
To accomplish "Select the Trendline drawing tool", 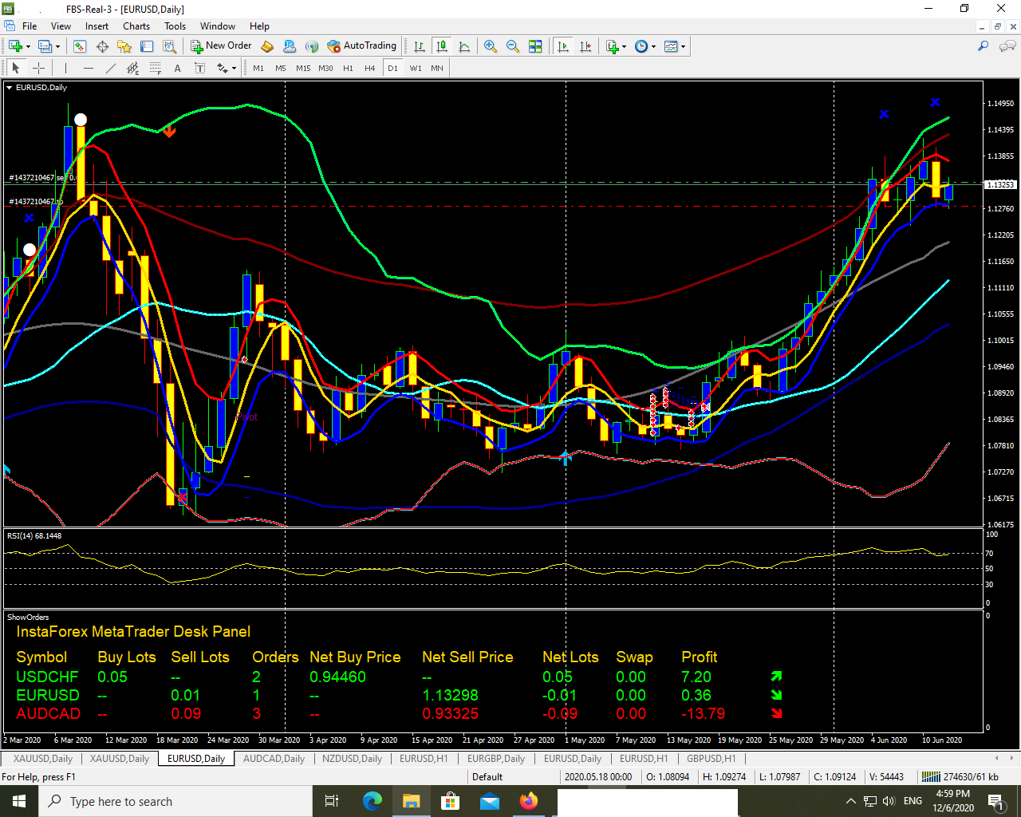I will click(x=110, y=68).
